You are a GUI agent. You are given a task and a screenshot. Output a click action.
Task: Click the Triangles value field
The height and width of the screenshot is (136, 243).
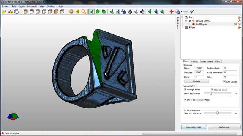point(199,73)
